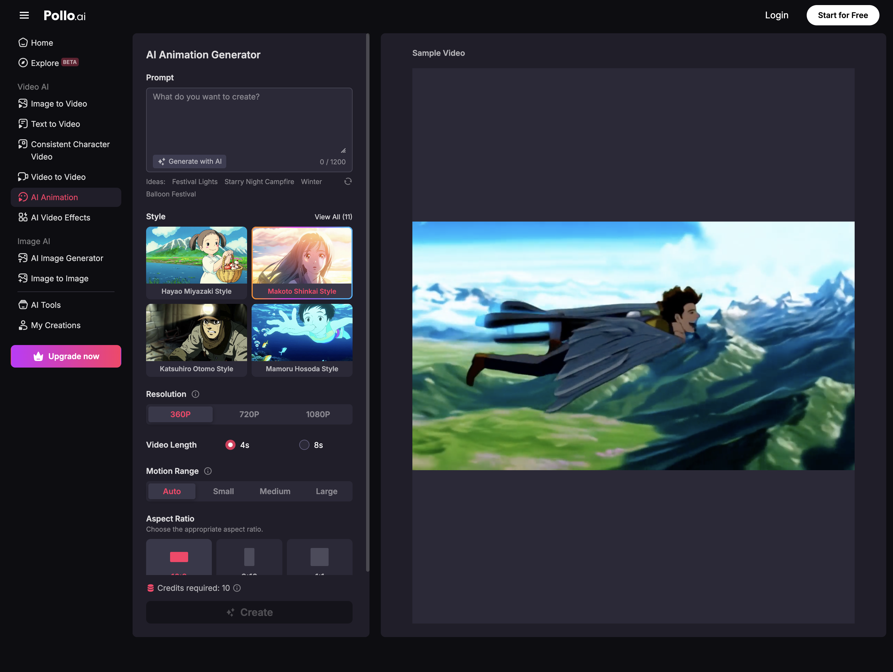
Task: Select the Hayao Miyazaki Style thumbnail
Action: (x=197, y=263)
